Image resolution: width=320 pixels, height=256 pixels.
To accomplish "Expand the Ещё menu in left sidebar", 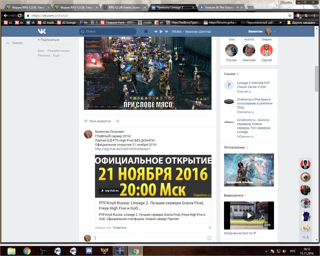I will 58,55.
